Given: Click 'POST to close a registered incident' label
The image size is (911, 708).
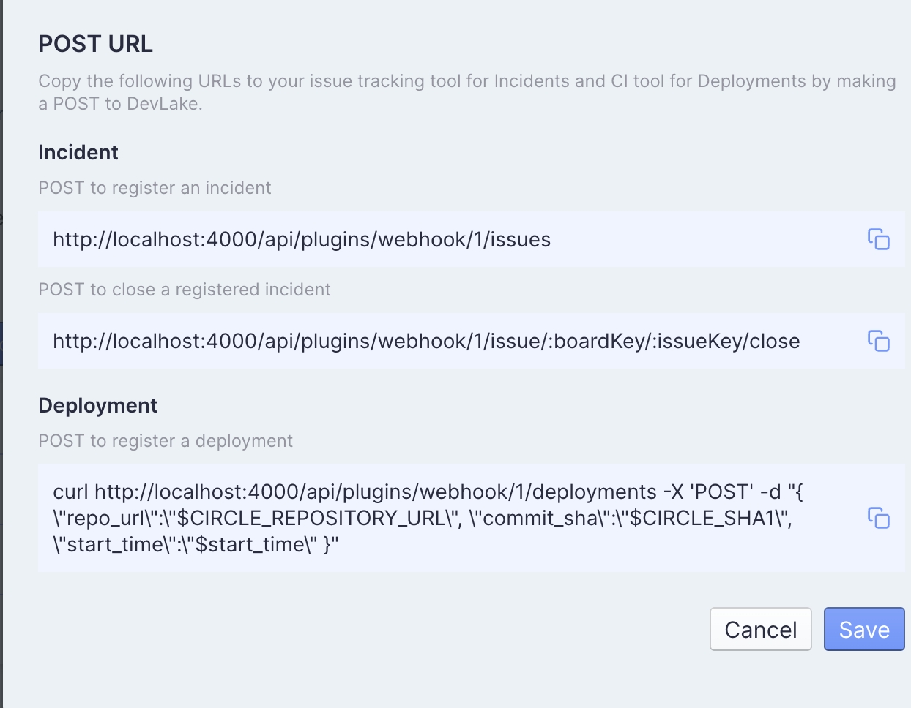Looking at the screenshot, I should click(x=185, y=290).
